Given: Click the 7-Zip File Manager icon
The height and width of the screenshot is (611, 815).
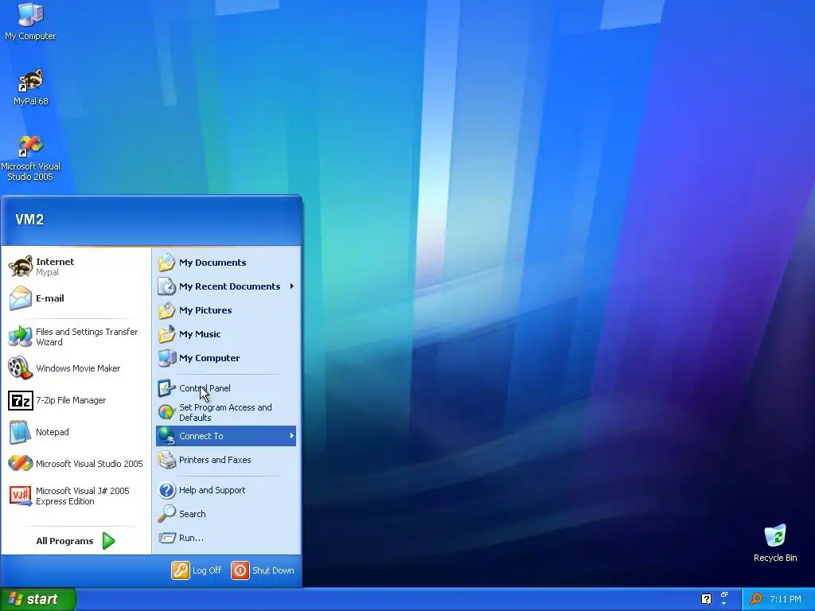Looking at the screenshot, I should [x=21, y=401].
